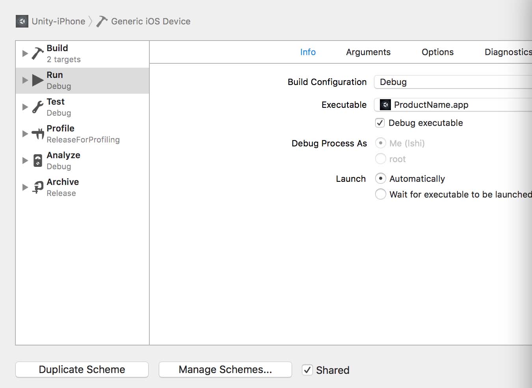Open the Executable ProductName.app dropdown
Screen dimensions: 532x388
pyautogui.click(x=452, y=105)
